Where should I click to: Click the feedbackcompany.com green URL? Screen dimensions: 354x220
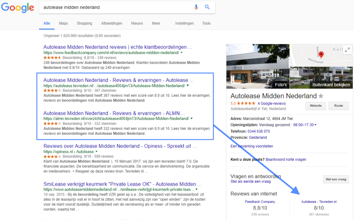(x=111, y=53)
